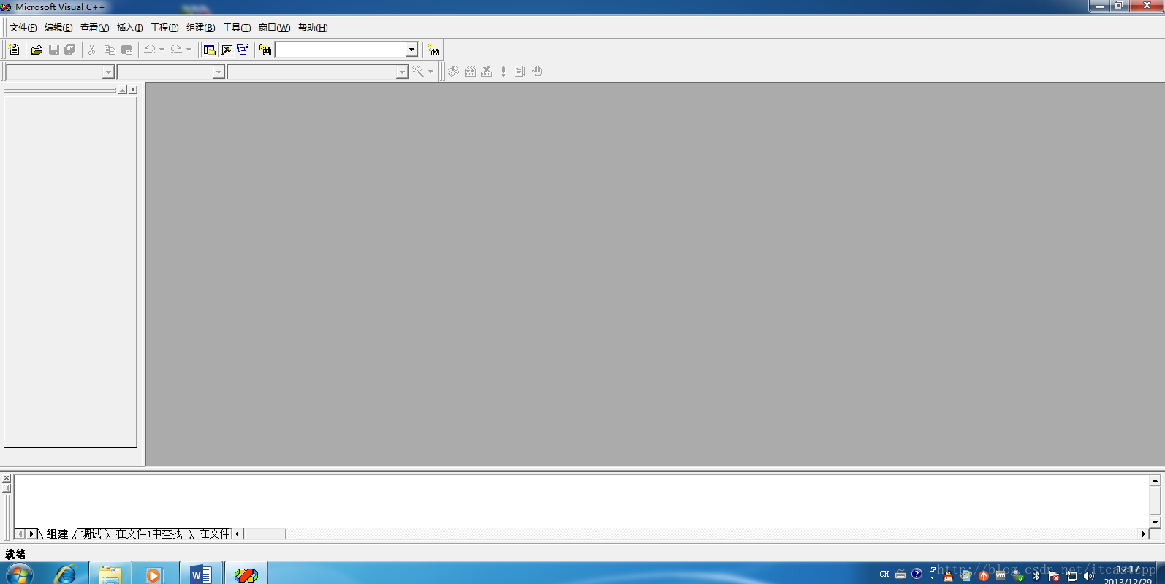Image resolution: width=1165 pixels, height=584 pixels.
Task: Click inside the Find text input field
Action: click(x=341, y=50)
